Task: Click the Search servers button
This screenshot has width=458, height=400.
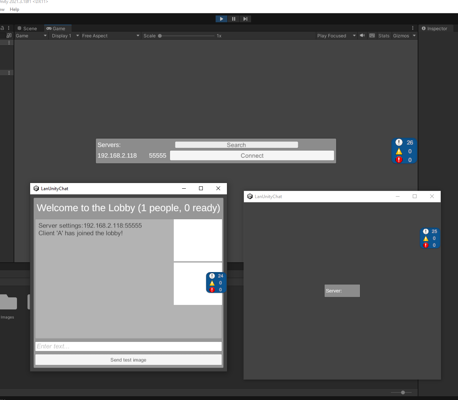Action: [236, 145]
